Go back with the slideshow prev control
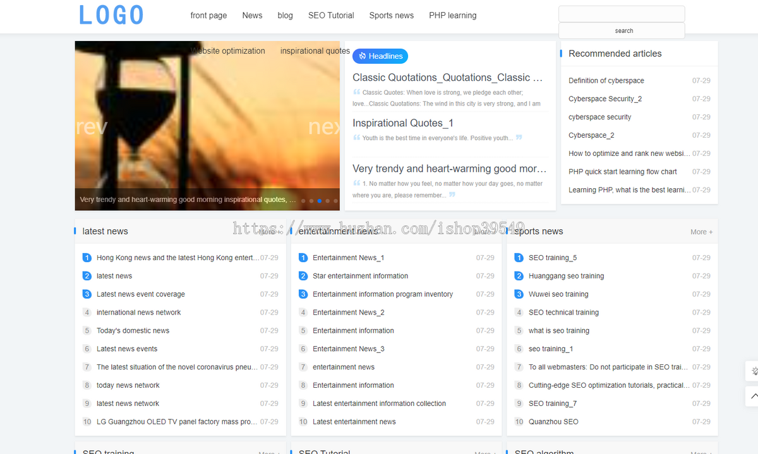The image size is (758, 454). (92, 126)
